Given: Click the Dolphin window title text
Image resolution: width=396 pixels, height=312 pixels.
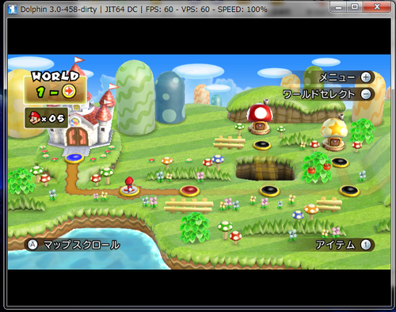Looking at the screenshot, I should (x=144, y=10).
